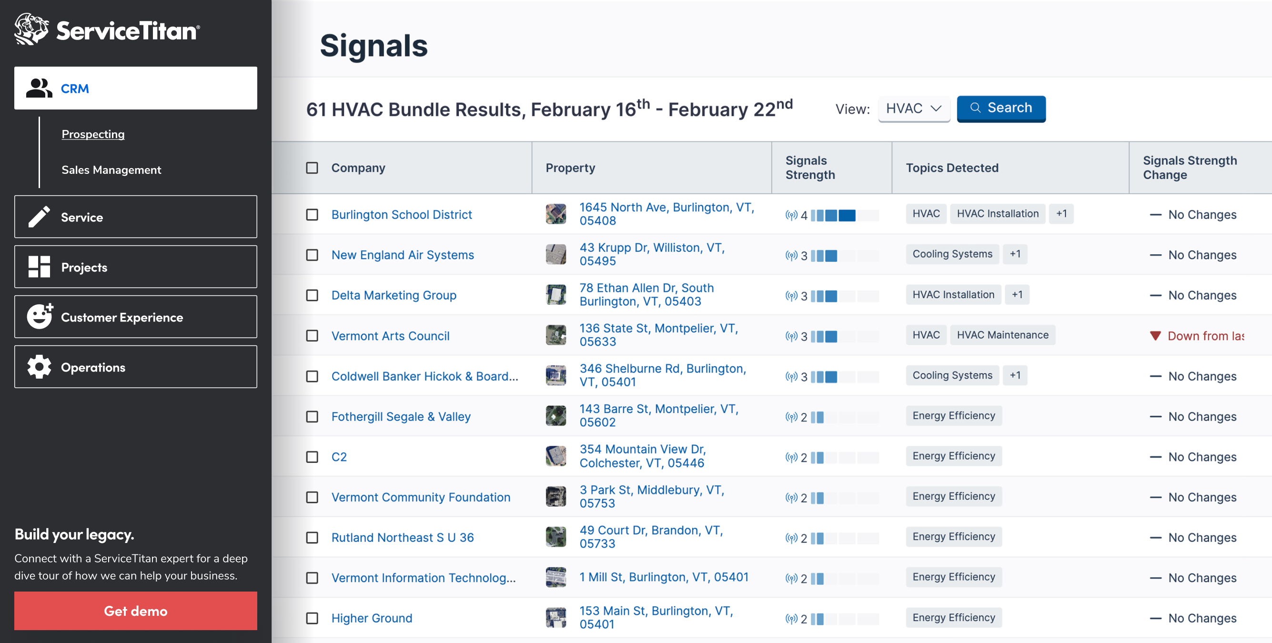Click the red down arrow in the Vermont Arts Council row
The image size is (1272, 643).
(1155, 336)
